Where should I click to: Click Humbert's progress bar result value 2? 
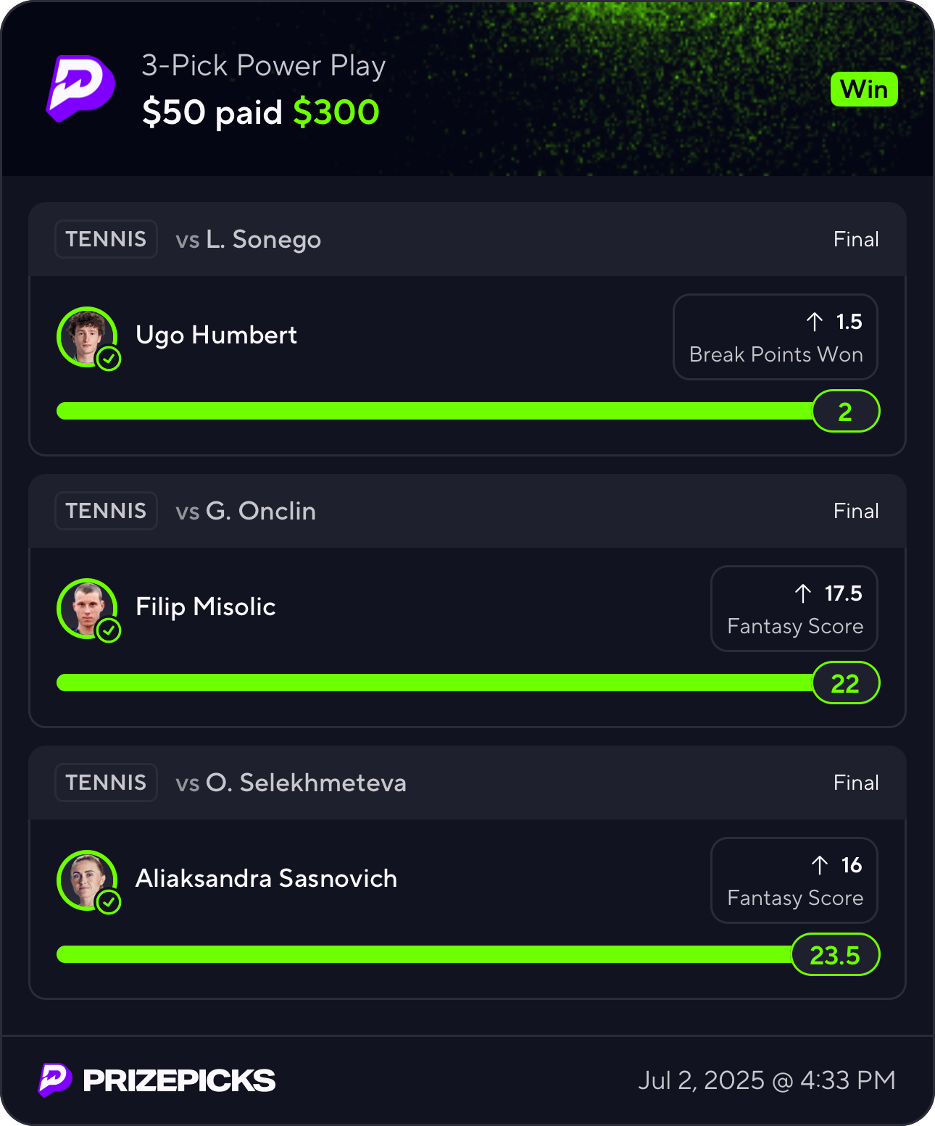(x=845, y=412)
